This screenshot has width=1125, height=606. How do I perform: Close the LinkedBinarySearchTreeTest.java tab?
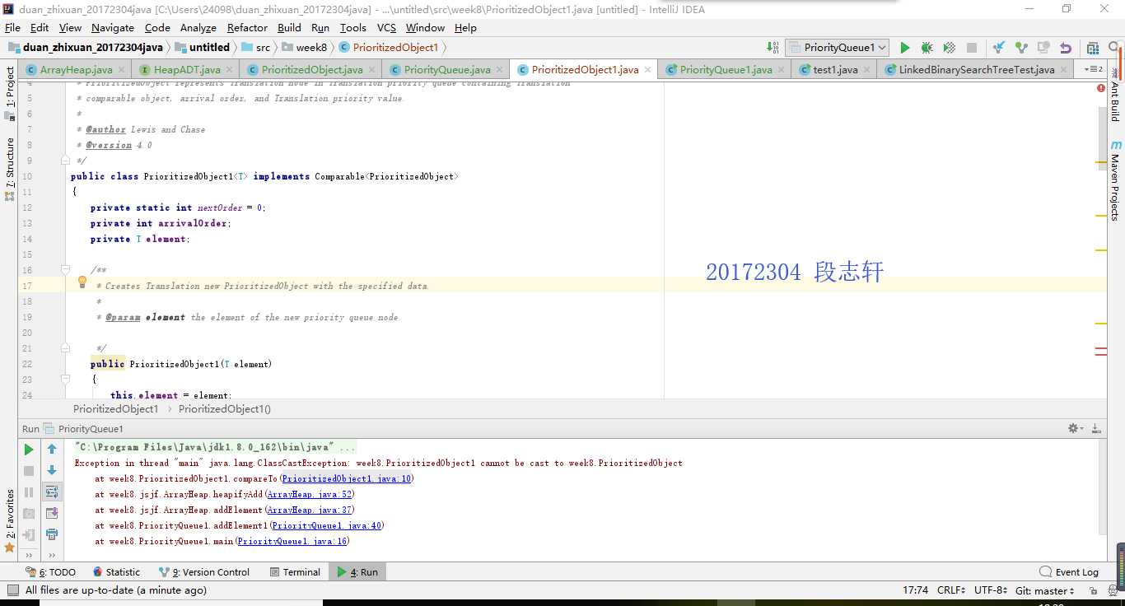click(x=1065, y=70)
